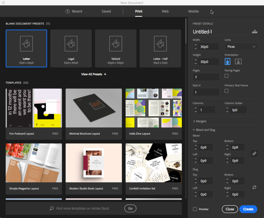Click the bleed link chain icon
The height and width of the screenshot is (218, 264).
pos(254,153)
